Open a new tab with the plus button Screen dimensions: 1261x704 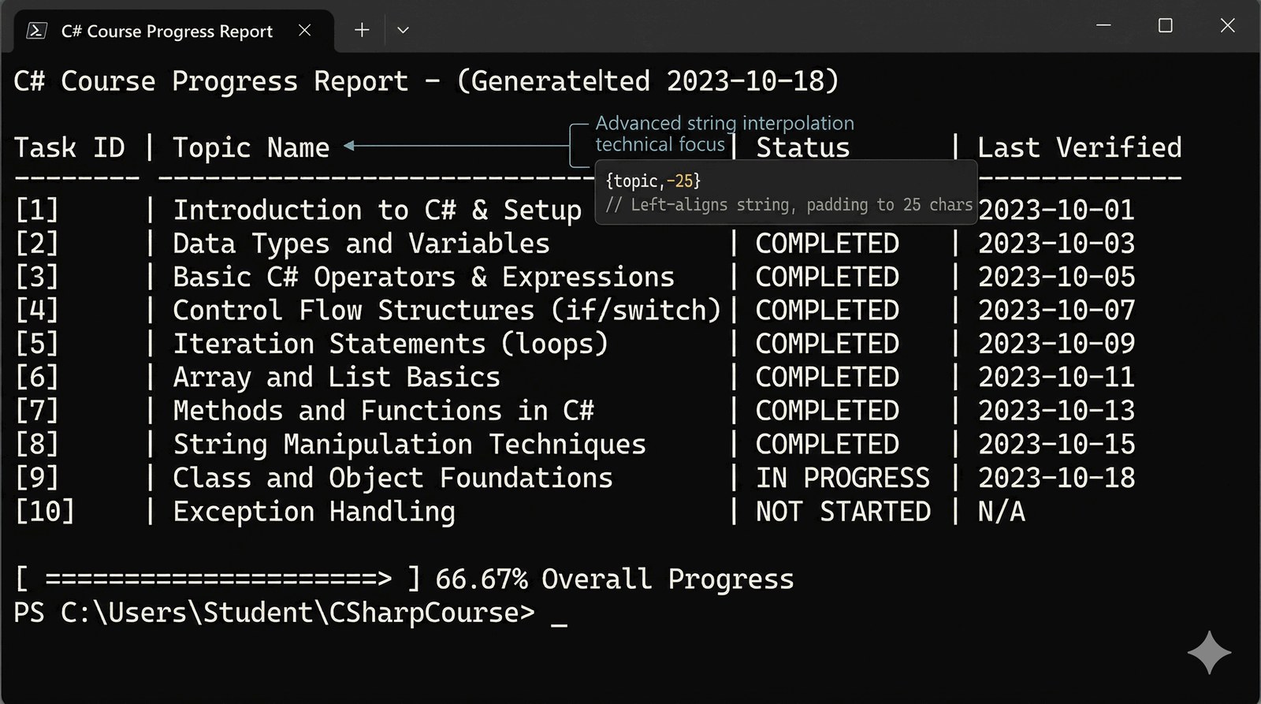(x=362, y=31)
